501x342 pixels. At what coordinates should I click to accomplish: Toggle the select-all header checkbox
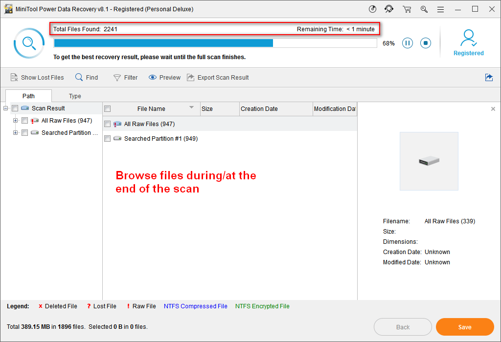(108, 109)
